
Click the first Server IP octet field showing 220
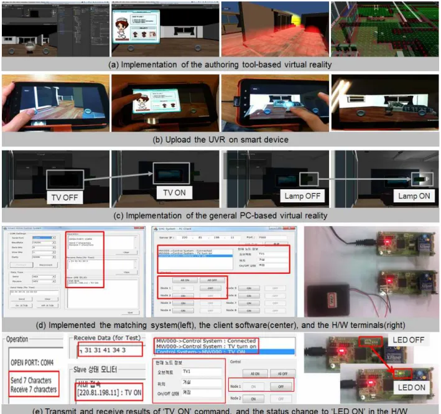click(185, 238)
